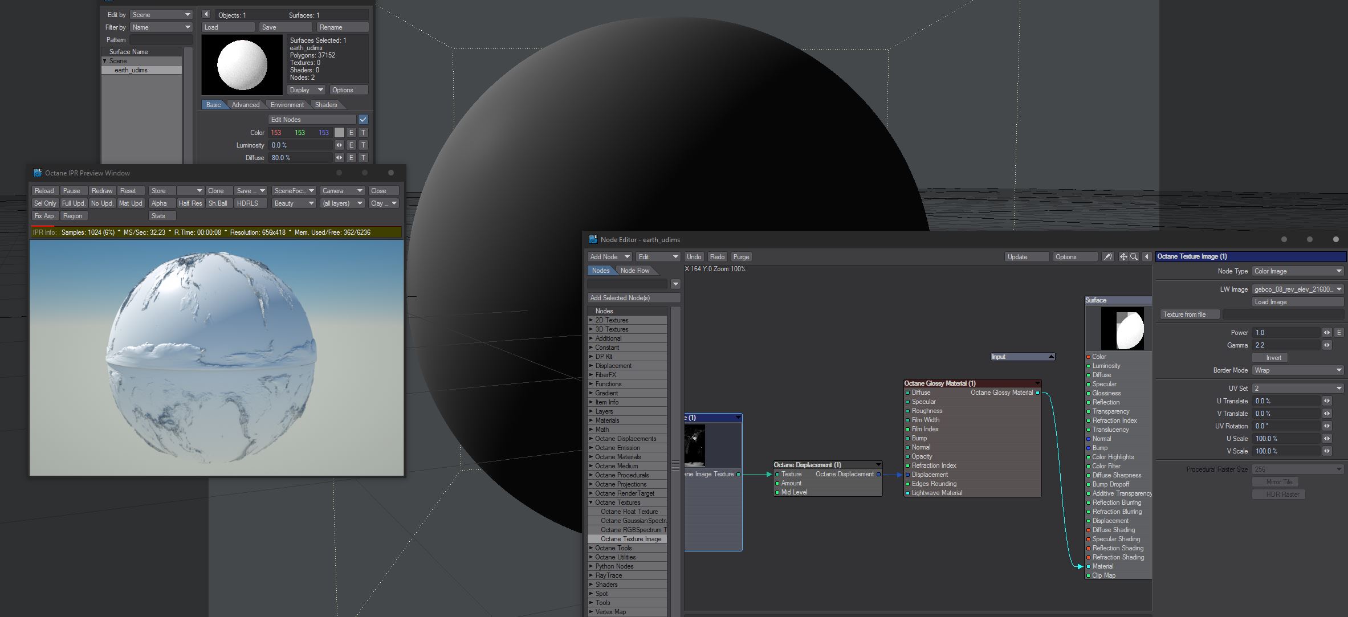Click the pan view icon in Node Editor
1348x617 pixels.
1123,257
